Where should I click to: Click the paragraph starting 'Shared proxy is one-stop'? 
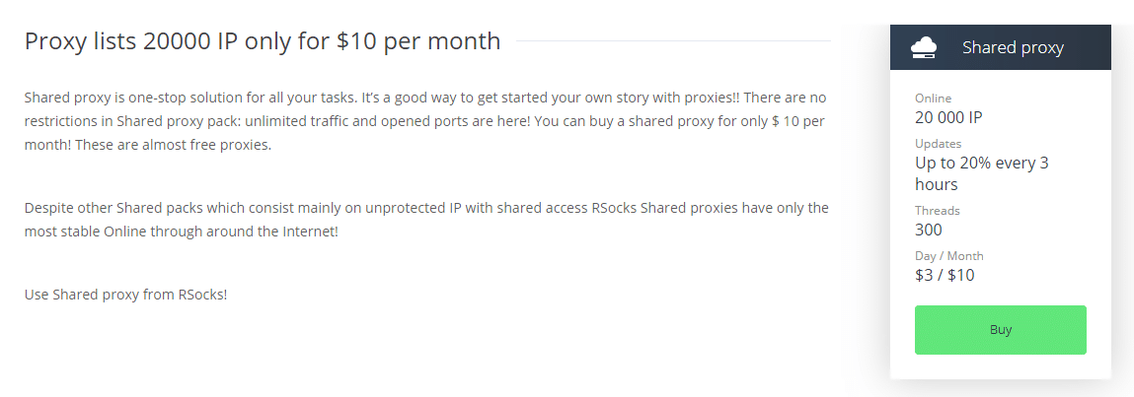click(x=425, y=120)
